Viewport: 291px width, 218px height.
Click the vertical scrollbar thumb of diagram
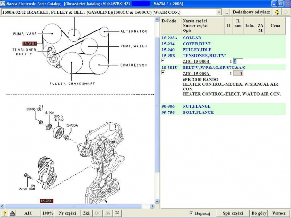tap(157, 105)
